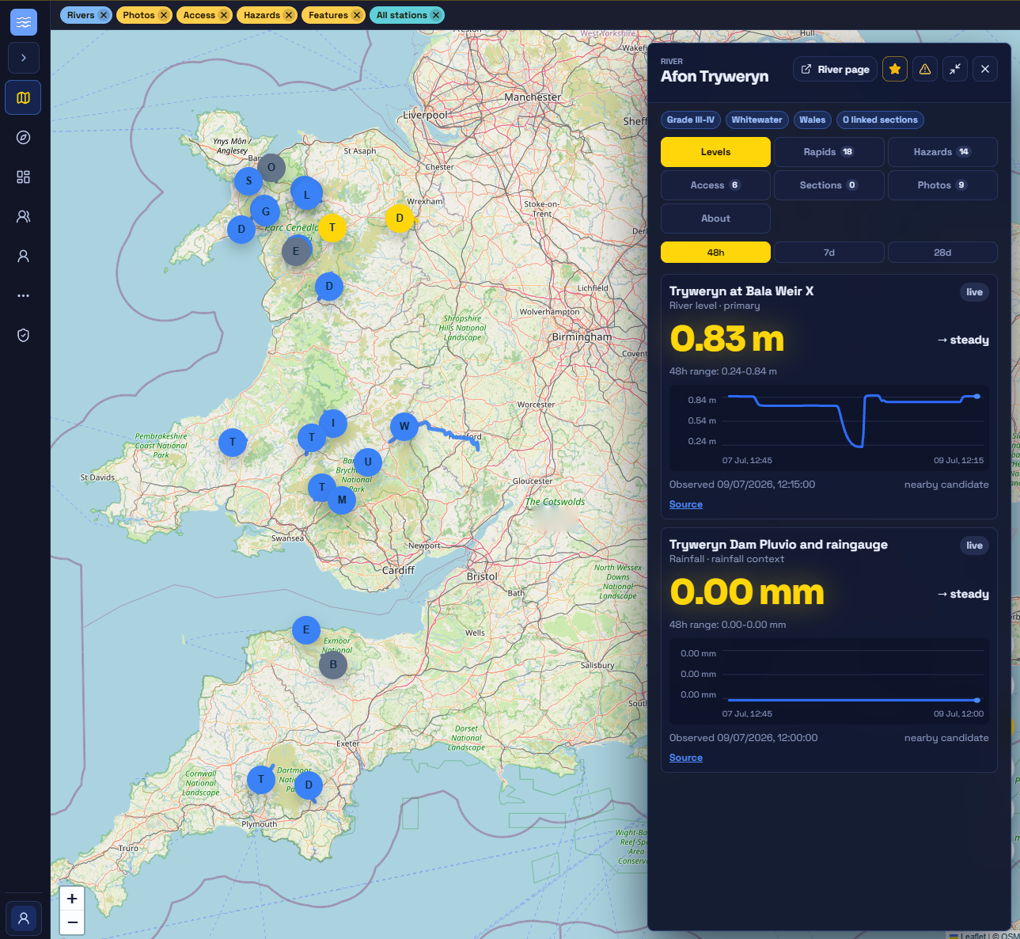Switch to the Sections tab
Image resolution: width=1020 pixels, height=939 pixels.
coord(829,185)
